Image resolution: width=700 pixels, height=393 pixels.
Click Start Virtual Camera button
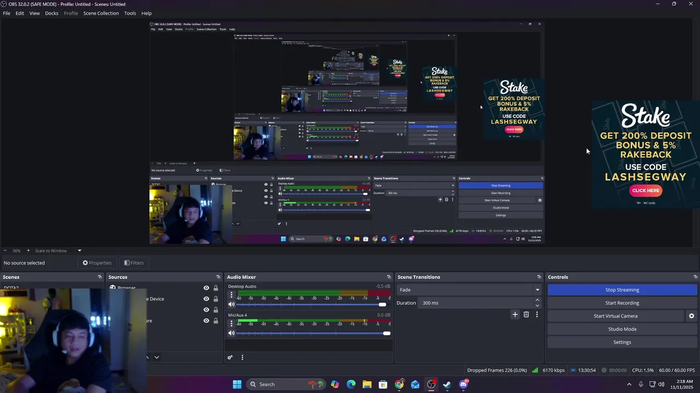tap(616, 316)
